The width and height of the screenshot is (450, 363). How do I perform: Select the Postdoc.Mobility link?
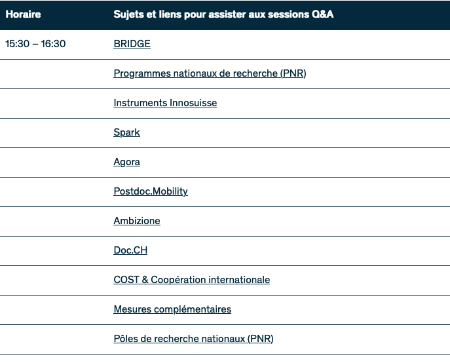[x=151, y=191]
